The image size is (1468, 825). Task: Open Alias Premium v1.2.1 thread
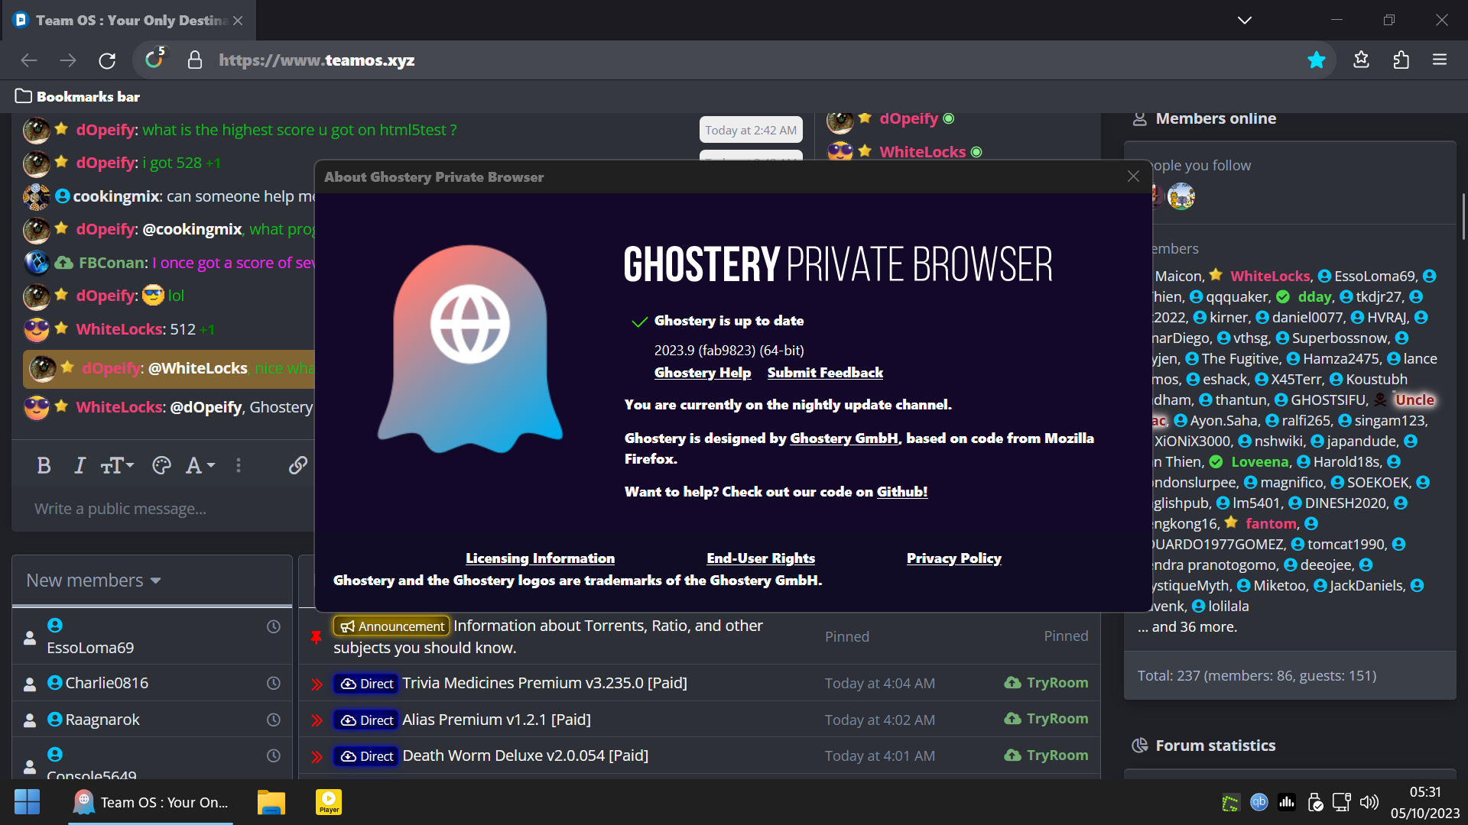(496, 720)
